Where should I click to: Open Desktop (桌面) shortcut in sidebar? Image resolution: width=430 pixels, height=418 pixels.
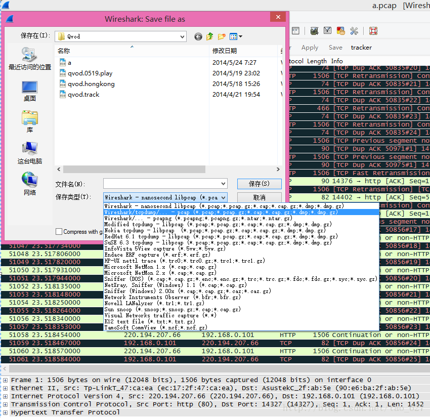click(x=30, y=91)
